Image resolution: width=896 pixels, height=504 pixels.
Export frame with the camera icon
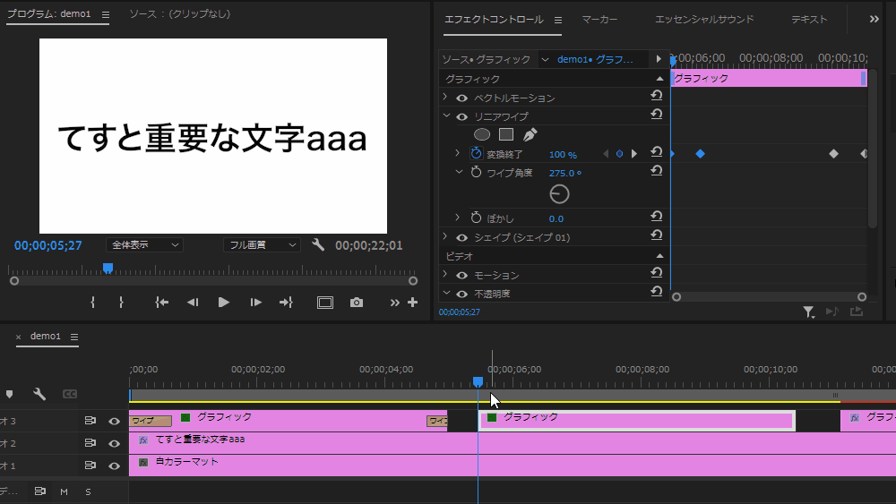click(357, 303)
